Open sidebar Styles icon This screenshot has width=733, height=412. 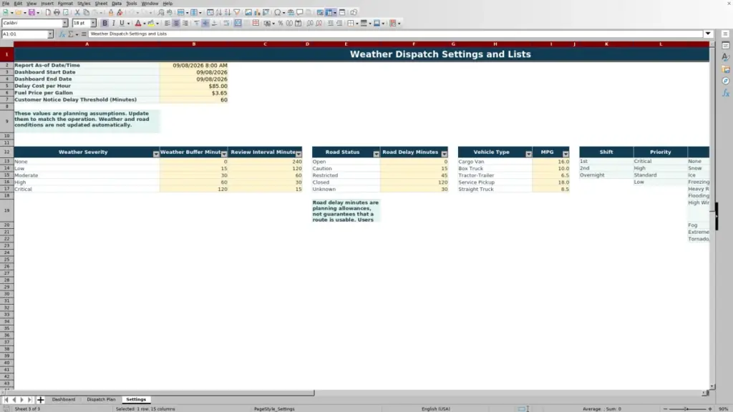pyautogui.click(x=726, y=57)
